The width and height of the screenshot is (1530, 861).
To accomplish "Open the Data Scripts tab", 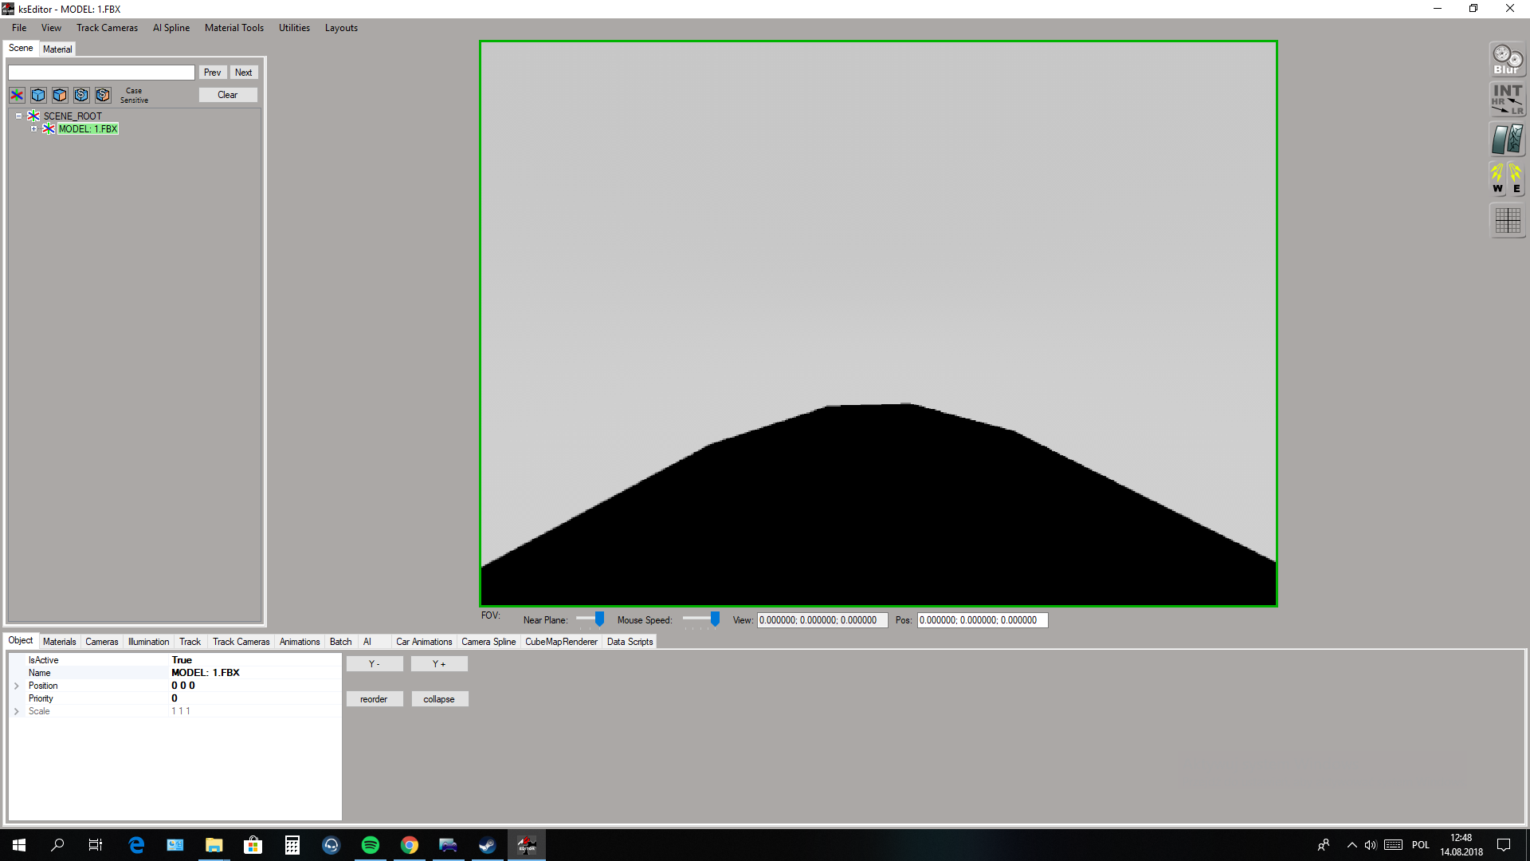I will tap(630, 642).
